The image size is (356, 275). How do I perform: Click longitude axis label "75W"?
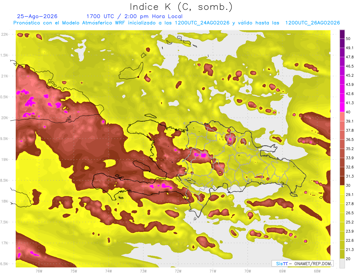(x=74, y=271)
